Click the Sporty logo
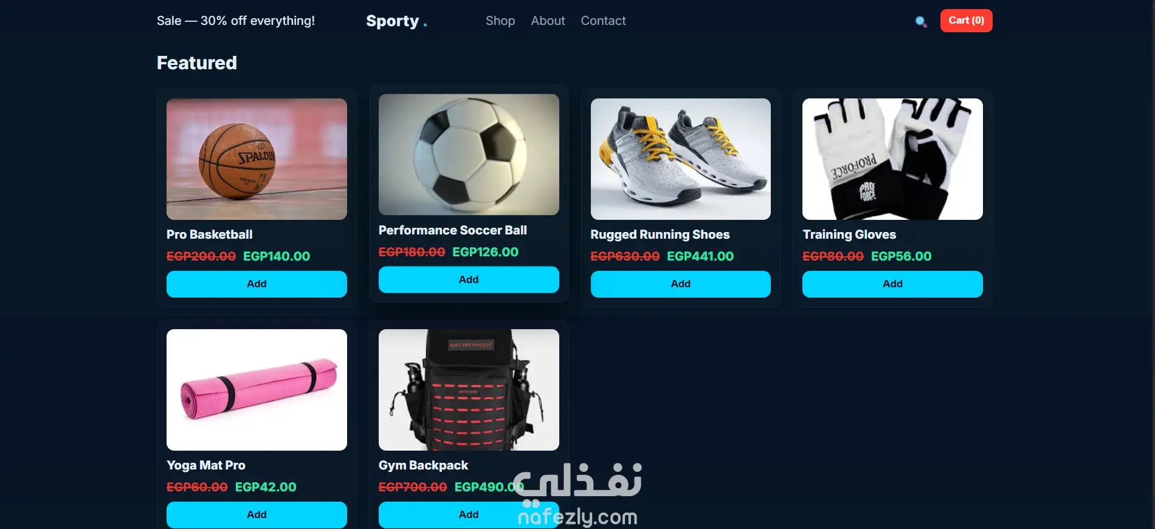 (x=396, y=21)
